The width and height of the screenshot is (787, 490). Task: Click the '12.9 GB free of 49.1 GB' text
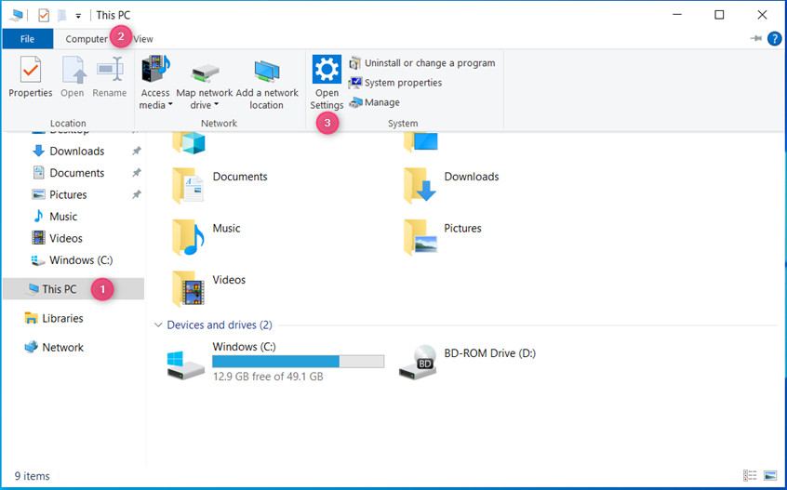pyautogui.click(x=268, y=377)
